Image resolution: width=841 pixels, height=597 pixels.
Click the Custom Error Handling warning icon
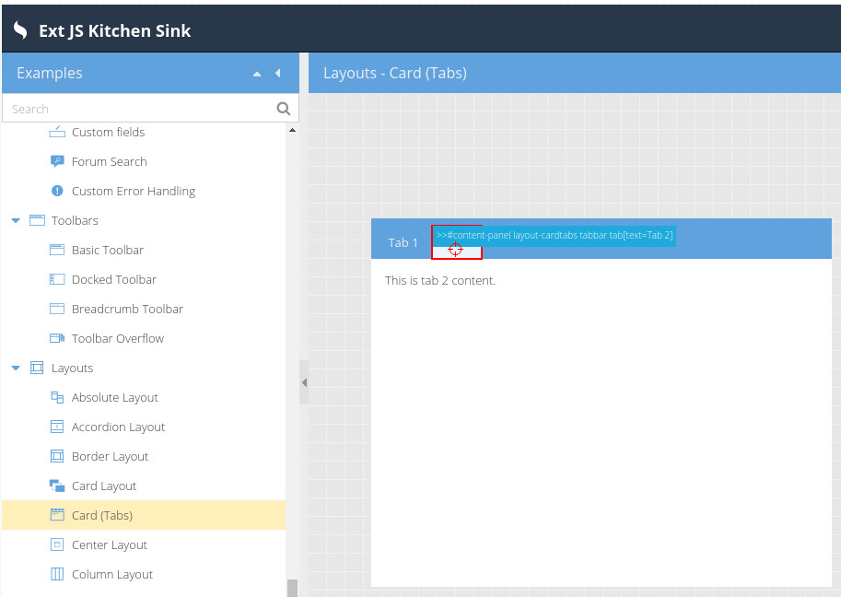(x=57, y=191)
